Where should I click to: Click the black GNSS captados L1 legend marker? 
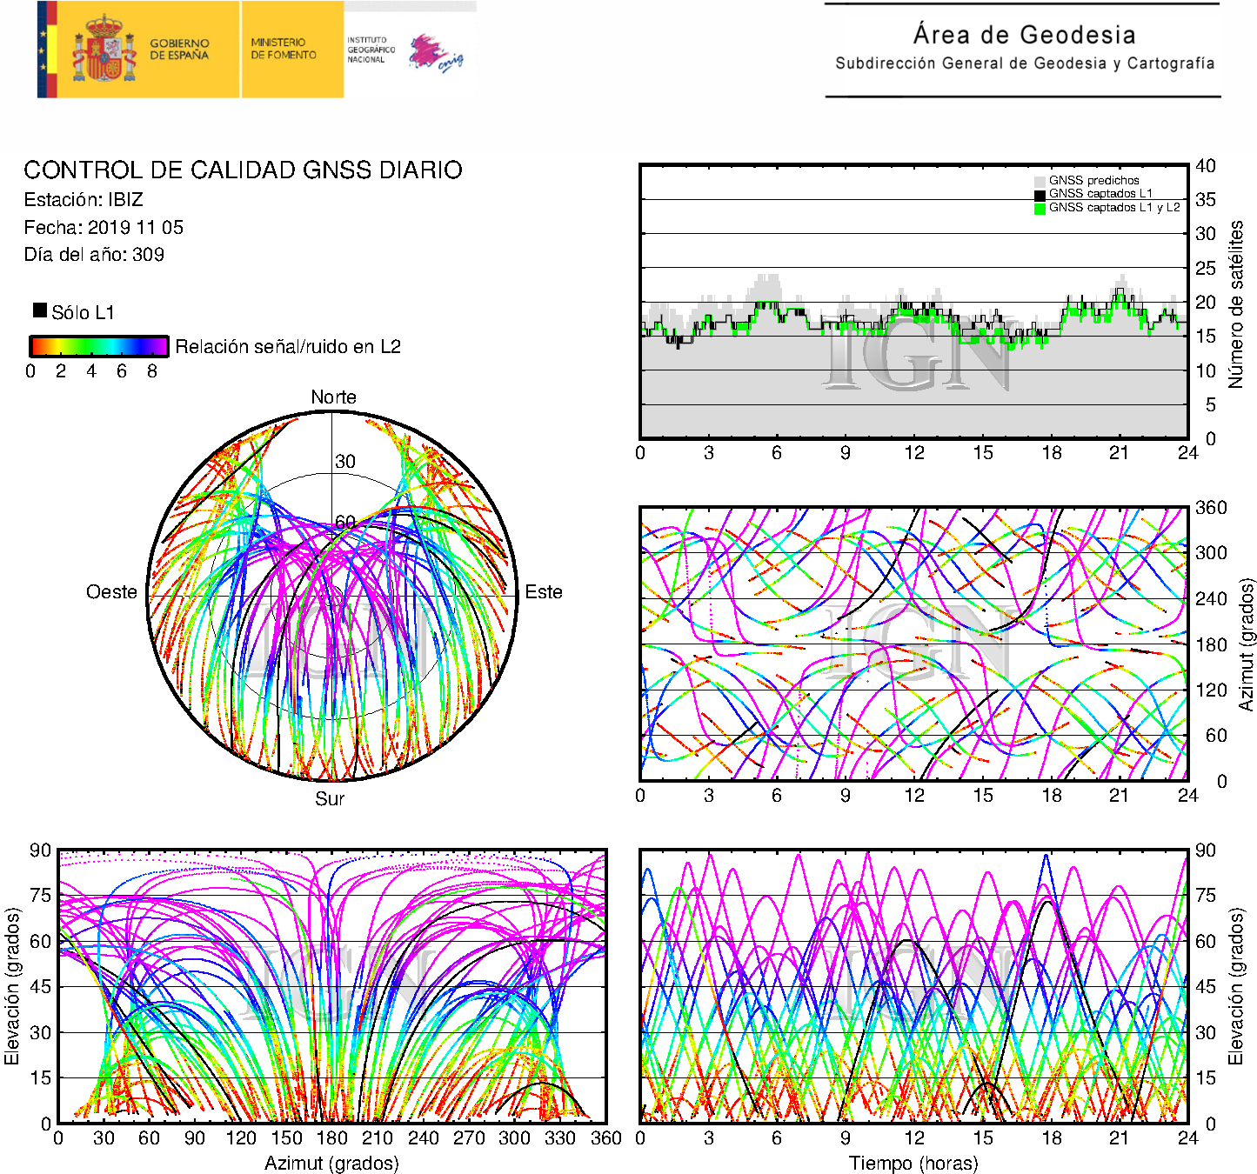[1040, 194]
